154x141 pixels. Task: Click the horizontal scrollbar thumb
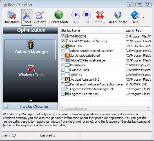76,108
